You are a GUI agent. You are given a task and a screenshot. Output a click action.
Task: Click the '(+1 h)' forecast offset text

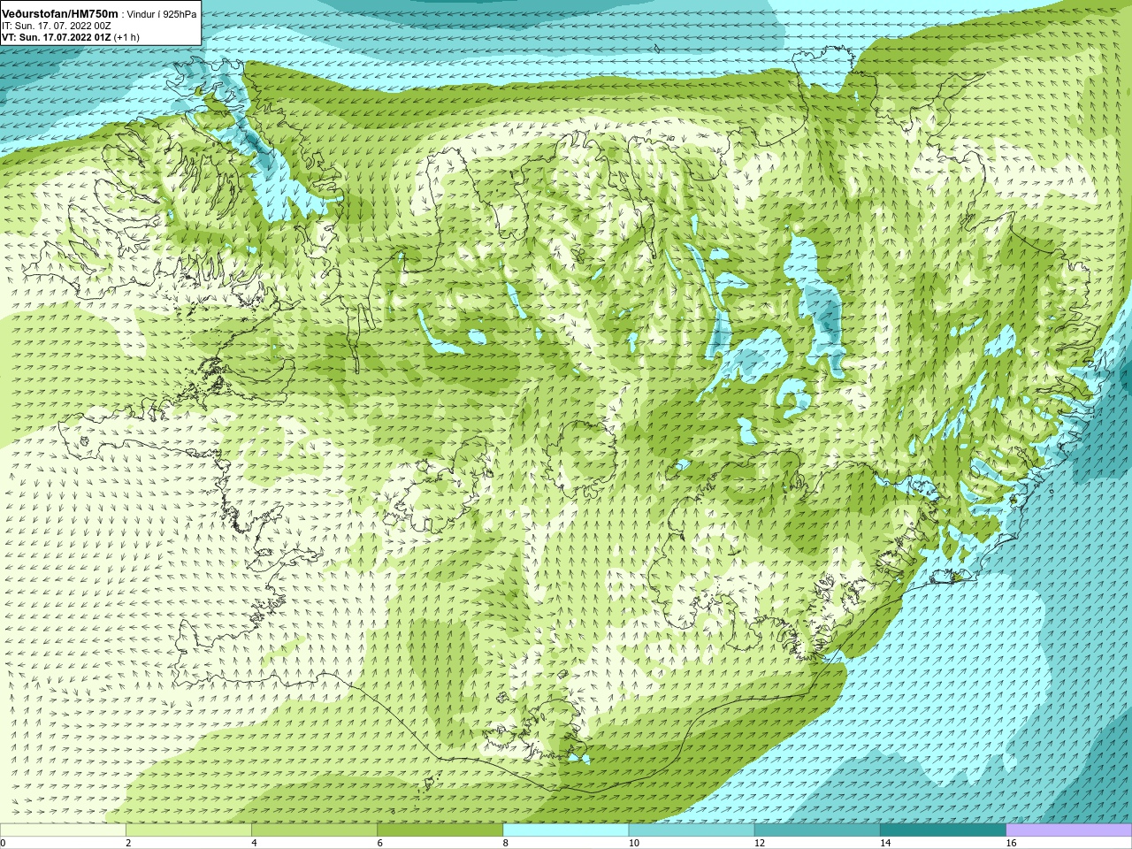[x=126, y=37]
